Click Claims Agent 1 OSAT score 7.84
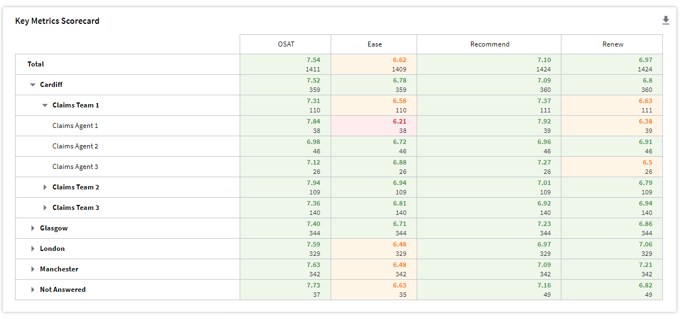 [x=313, y=121]
